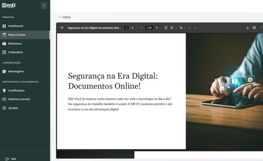
Task: Download the PDF file
Action: point(248,27)
